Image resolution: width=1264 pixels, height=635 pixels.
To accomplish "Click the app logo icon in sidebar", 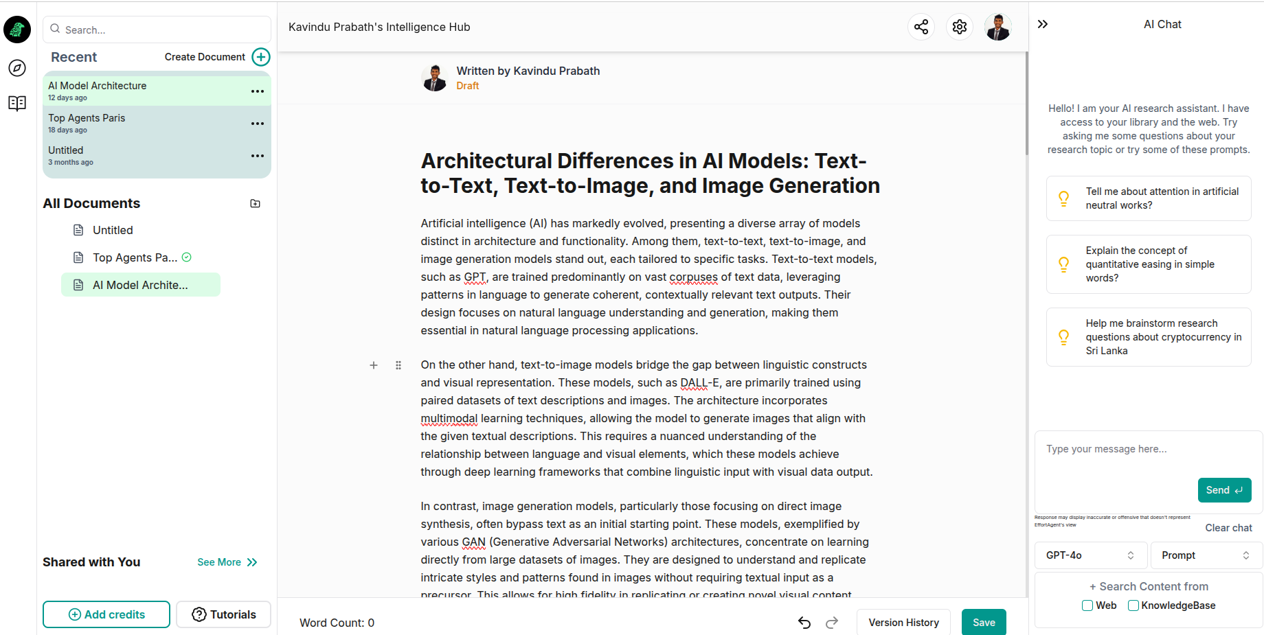I will click(17, 30).
